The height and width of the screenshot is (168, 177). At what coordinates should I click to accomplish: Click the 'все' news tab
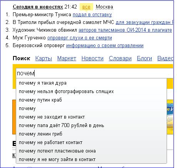coord(86,7)
